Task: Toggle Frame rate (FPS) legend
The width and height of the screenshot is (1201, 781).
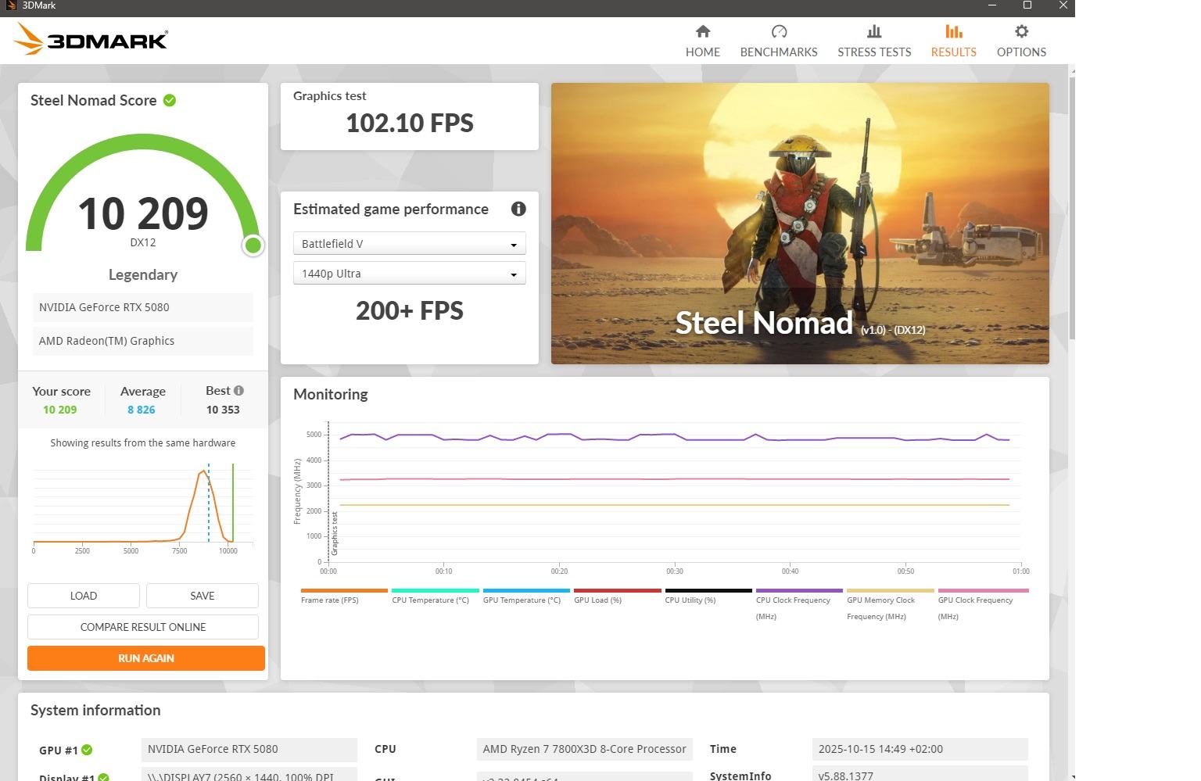Action: pyautogui.click(x=343, y=596)
